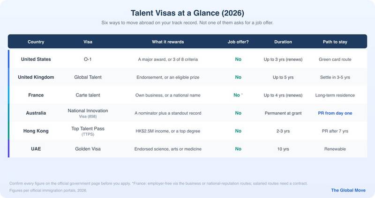Click the Talent Visas at a Glance title
This screenshot has height=198, width=375.
pyautogui.click(x=187, y=13)
